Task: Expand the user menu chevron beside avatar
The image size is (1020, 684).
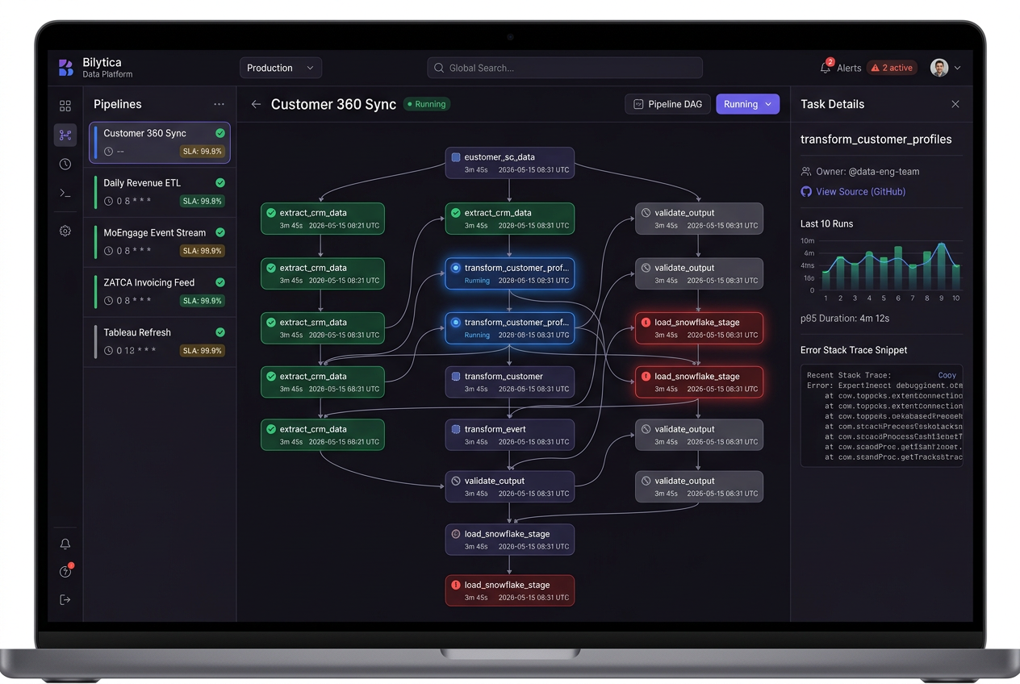Action: pyautogui.click(x=958, y=68)
